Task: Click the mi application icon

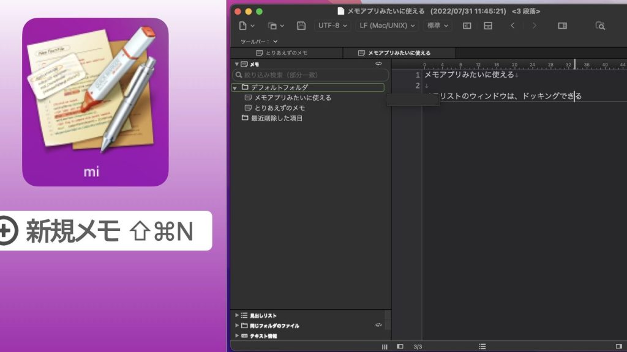Action: click(x=95, y=102)
